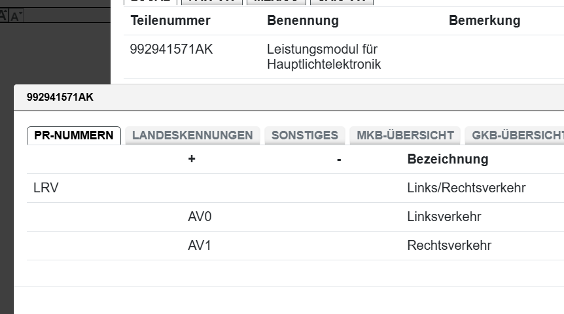Click the plus column header
Screen dimensions: 564x314
point(192,159)
